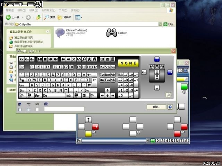The height and width of the screenshot is (166, 222).
Task: Switch to controller set 8
Action: (186, 141)
